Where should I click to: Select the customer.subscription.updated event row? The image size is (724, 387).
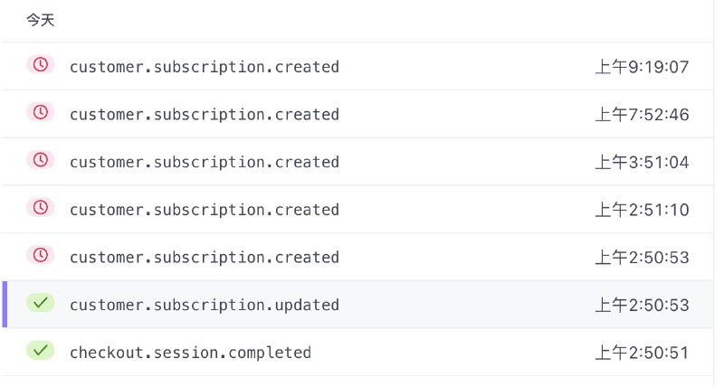coord(357,305)
